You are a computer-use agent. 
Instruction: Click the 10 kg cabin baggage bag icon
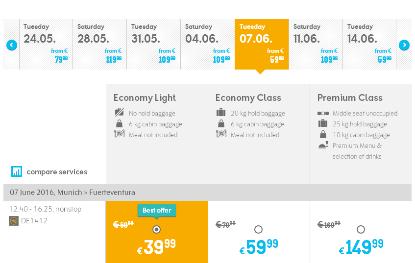coord(323,134)
